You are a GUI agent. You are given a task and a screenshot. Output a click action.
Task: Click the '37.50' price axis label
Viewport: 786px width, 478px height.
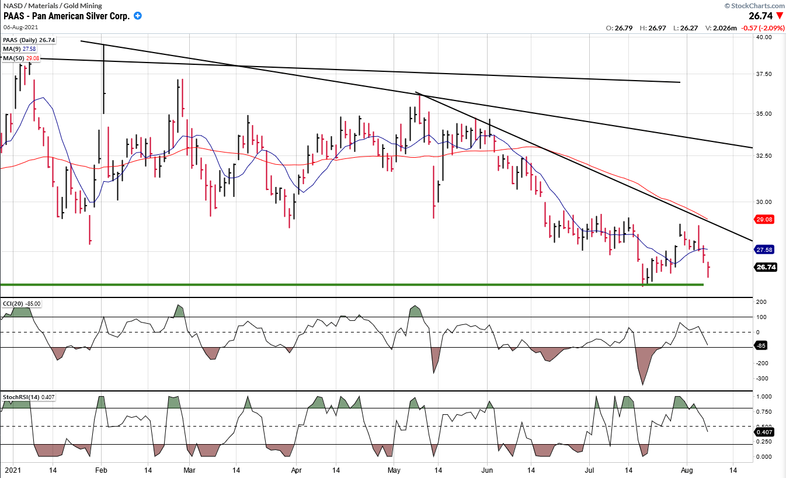[x=764, y=74]
